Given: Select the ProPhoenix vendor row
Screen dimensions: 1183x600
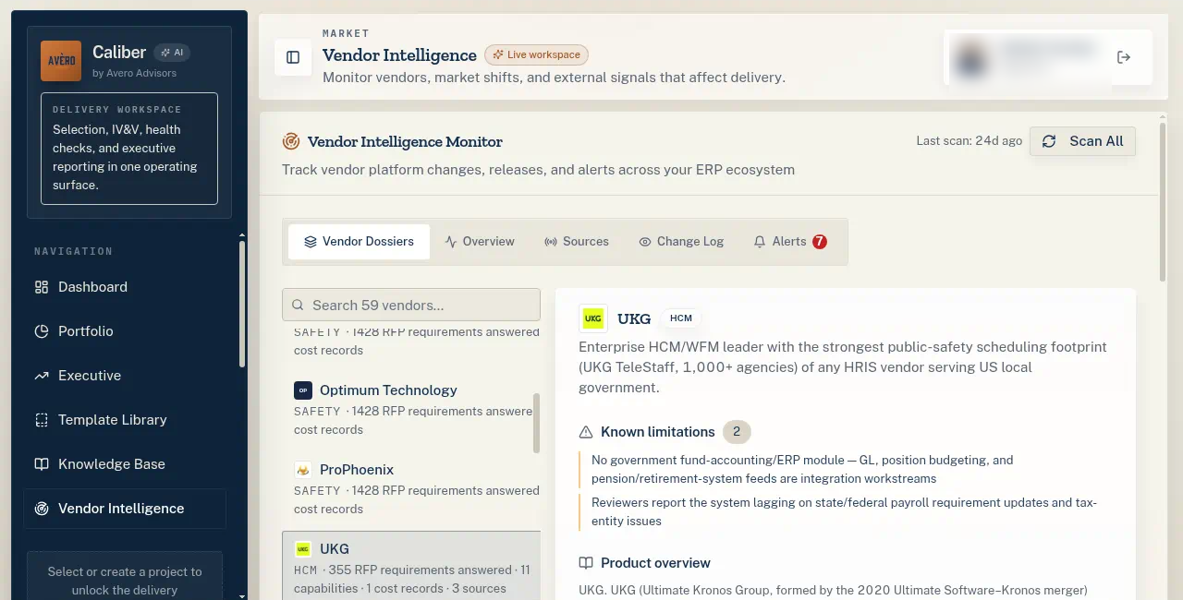Looking at the screenshot, I should (411, 489).
